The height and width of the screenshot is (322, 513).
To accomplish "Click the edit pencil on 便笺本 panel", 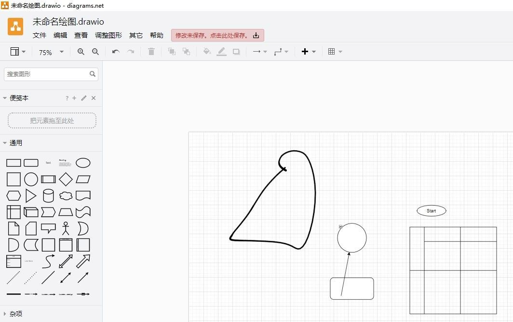I will (83, 98).
